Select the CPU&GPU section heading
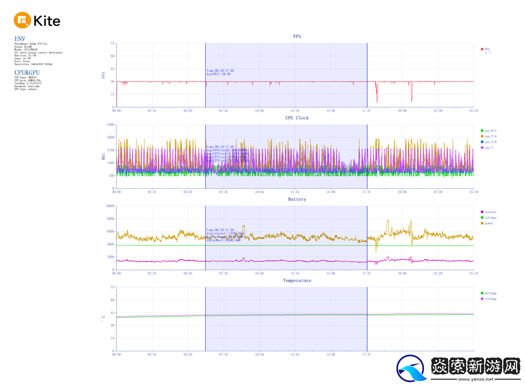 pyautogui.click(x=27, y=72)
